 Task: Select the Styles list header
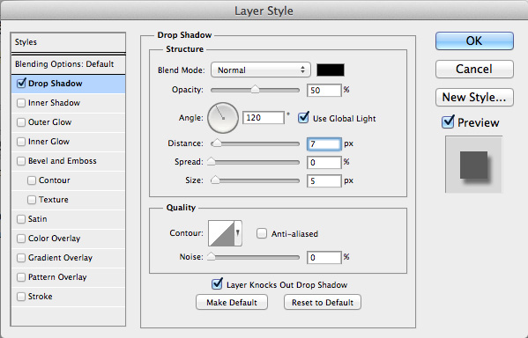(69, 42)
